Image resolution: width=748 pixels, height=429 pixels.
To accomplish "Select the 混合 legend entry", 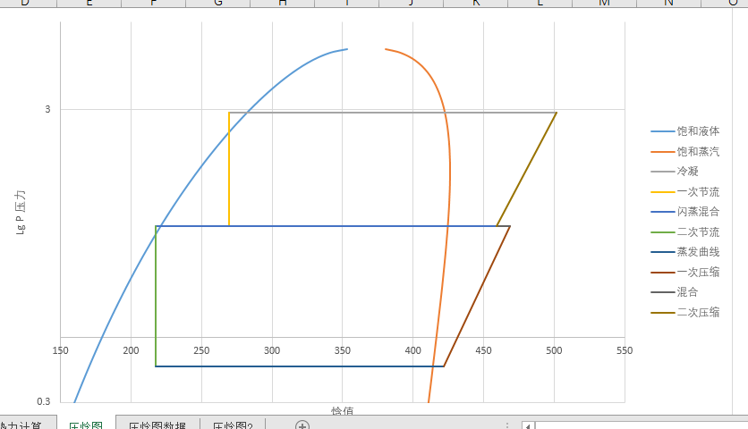I will coord(675,291).
